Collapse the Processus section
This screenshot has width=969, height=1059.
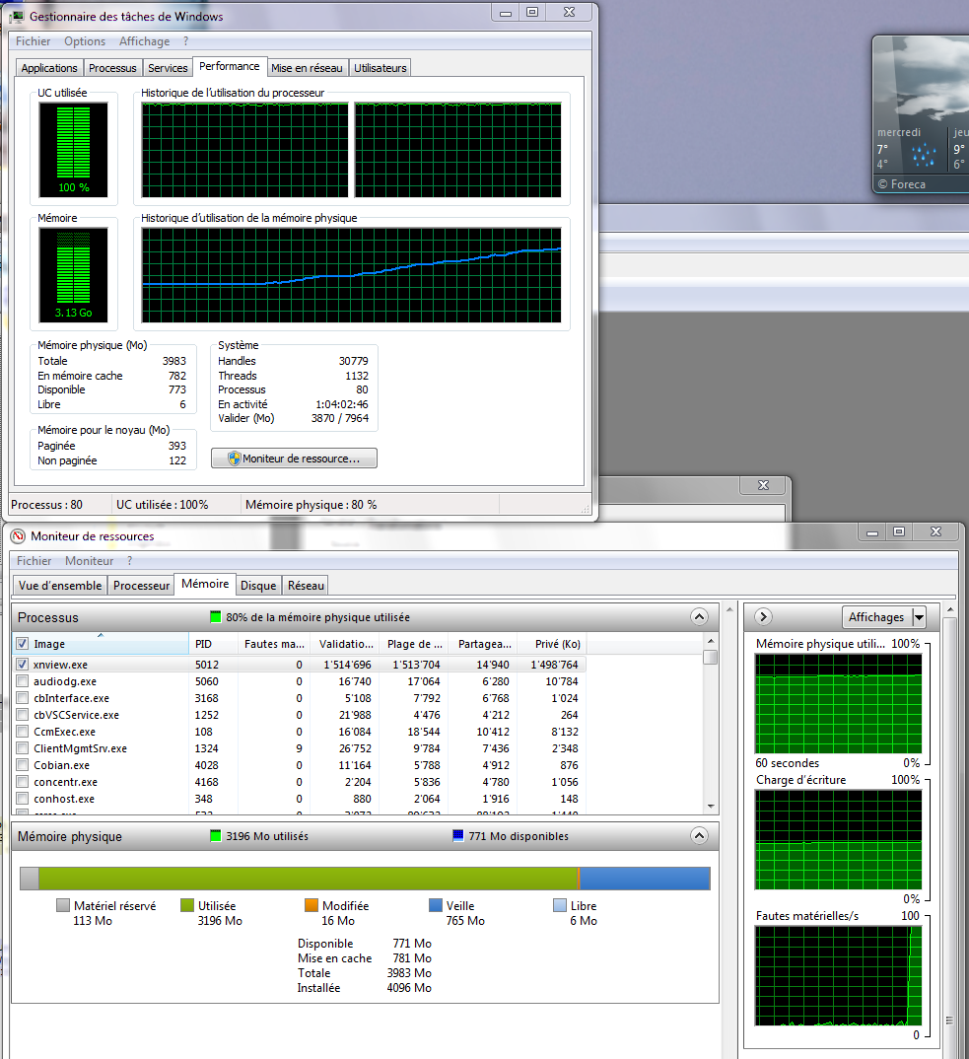point(700,616)
